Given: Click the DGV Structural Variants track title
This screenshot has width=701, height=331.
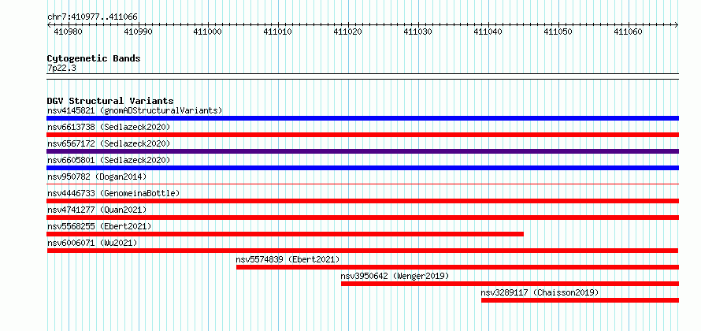Looking at the screenshot, I should click(x=110, y=101).
